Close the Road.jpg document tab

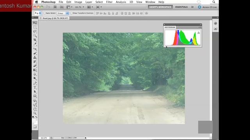41,18
